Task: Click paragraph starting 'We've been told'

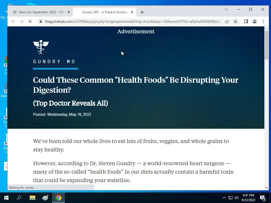Action: (x=131, y=145)
